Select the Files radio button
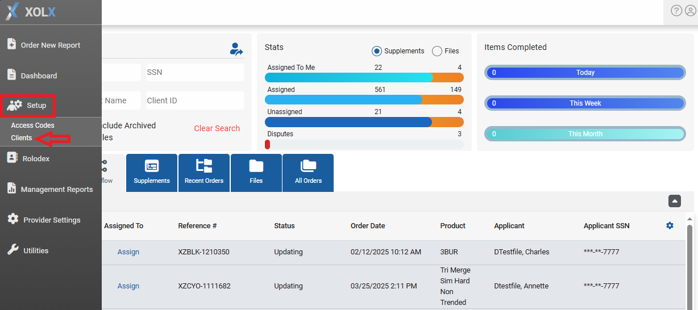 coord(437,51)
